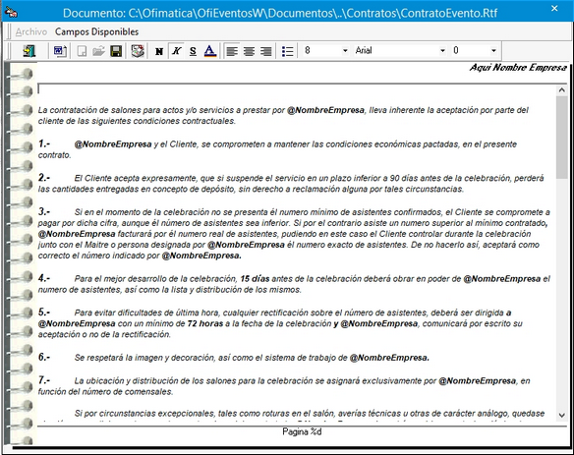Open the font color A picker
Screen dimensions: 574x455
coord(210,51)
